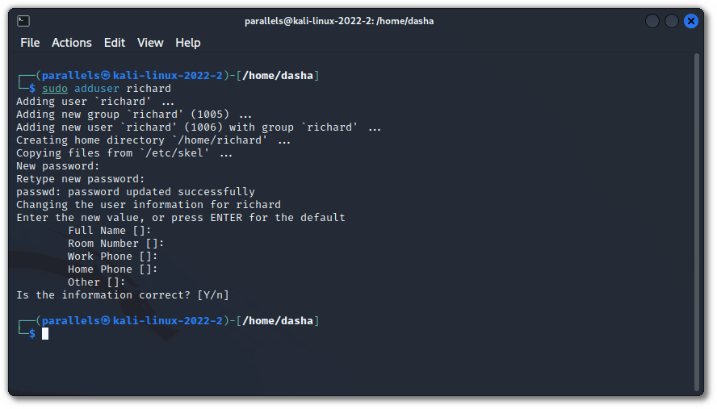Maximize the terminal window
This screenshot has width=717, height=409.
(x=671, y=21)
